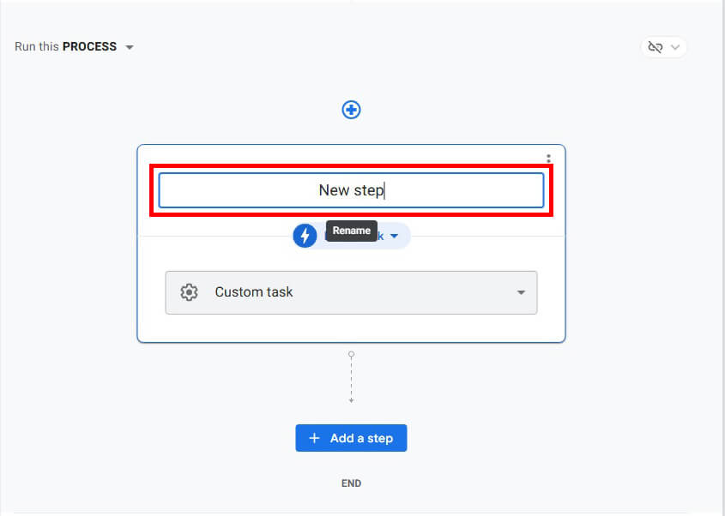Click the small connector circle below the step card
The image size is (725, 516).
click(351, 354)
